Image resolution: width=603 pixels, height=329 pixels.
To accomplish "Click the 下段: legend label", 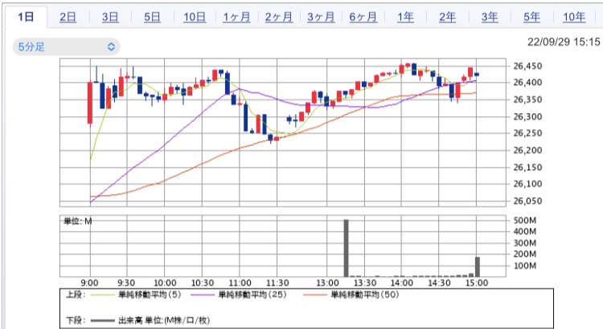I will coord(76,320).
